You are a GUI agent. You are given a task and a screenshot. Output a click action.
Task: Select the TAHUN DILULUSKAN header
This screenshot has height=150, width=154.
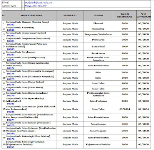point(125,15)
